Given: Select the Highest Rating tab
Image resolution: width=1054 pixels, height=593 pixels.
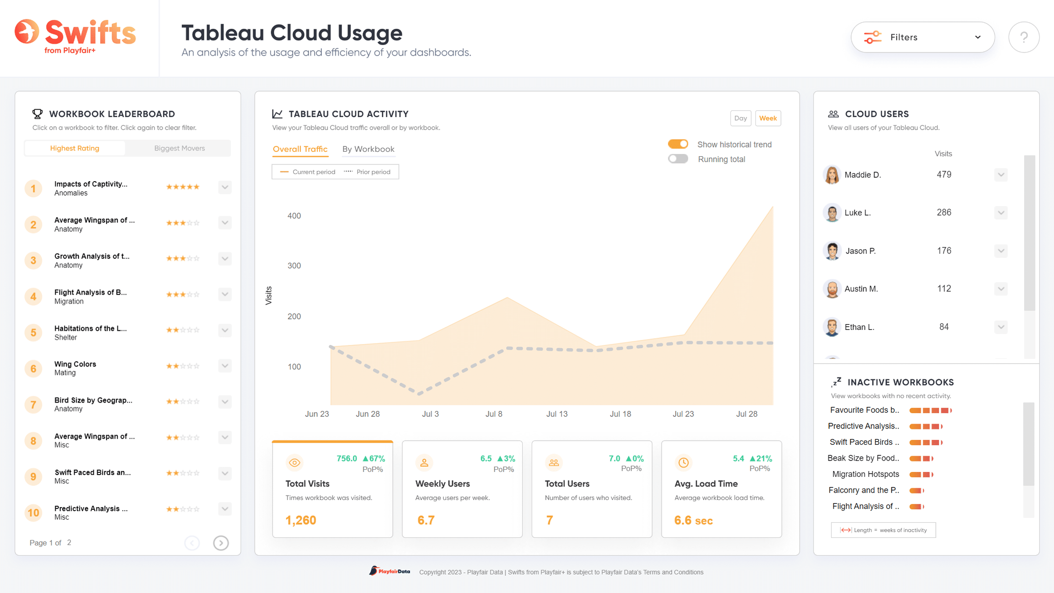Looking at the screenshot, I should 75,148.
